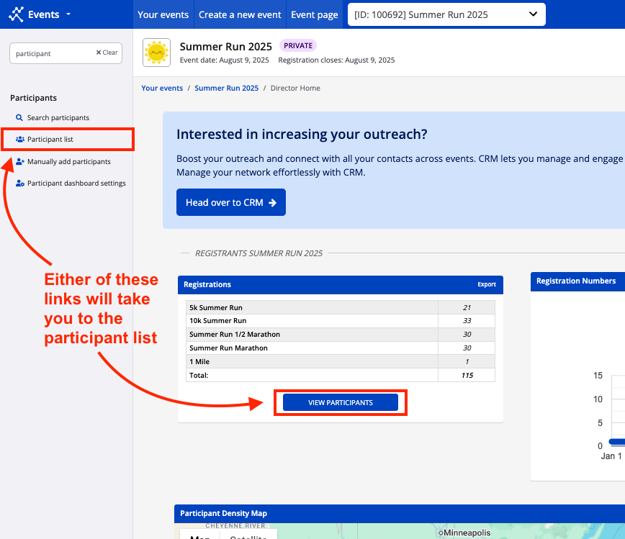Click the Events logo icon

(x=16, y=14)
